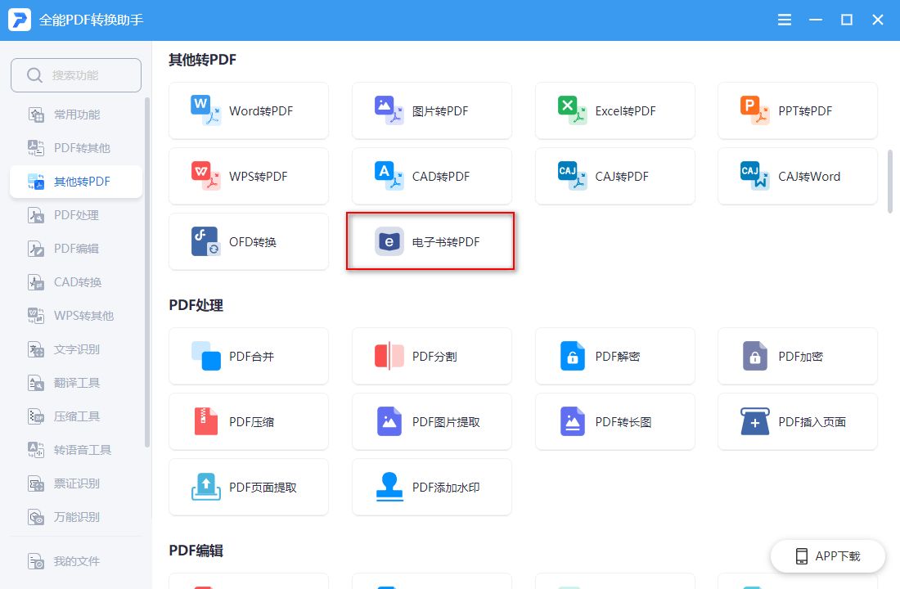Viewport: 900px width, 589px height.
Task: Open 转语音工具 sidebar section
Action: point(76,450)
